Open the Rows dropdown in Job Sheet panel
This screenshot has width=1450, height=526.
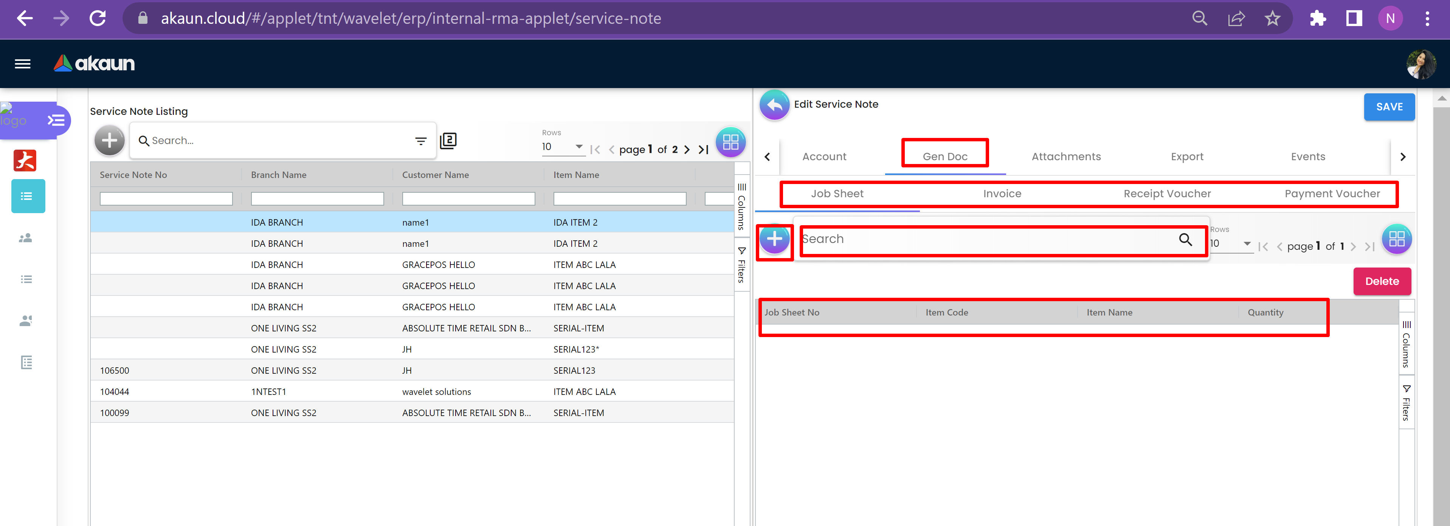(1231, 244)
